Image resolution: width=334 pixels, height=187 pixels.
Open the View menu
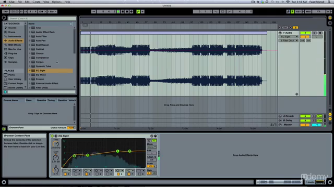tap(46, 2)
